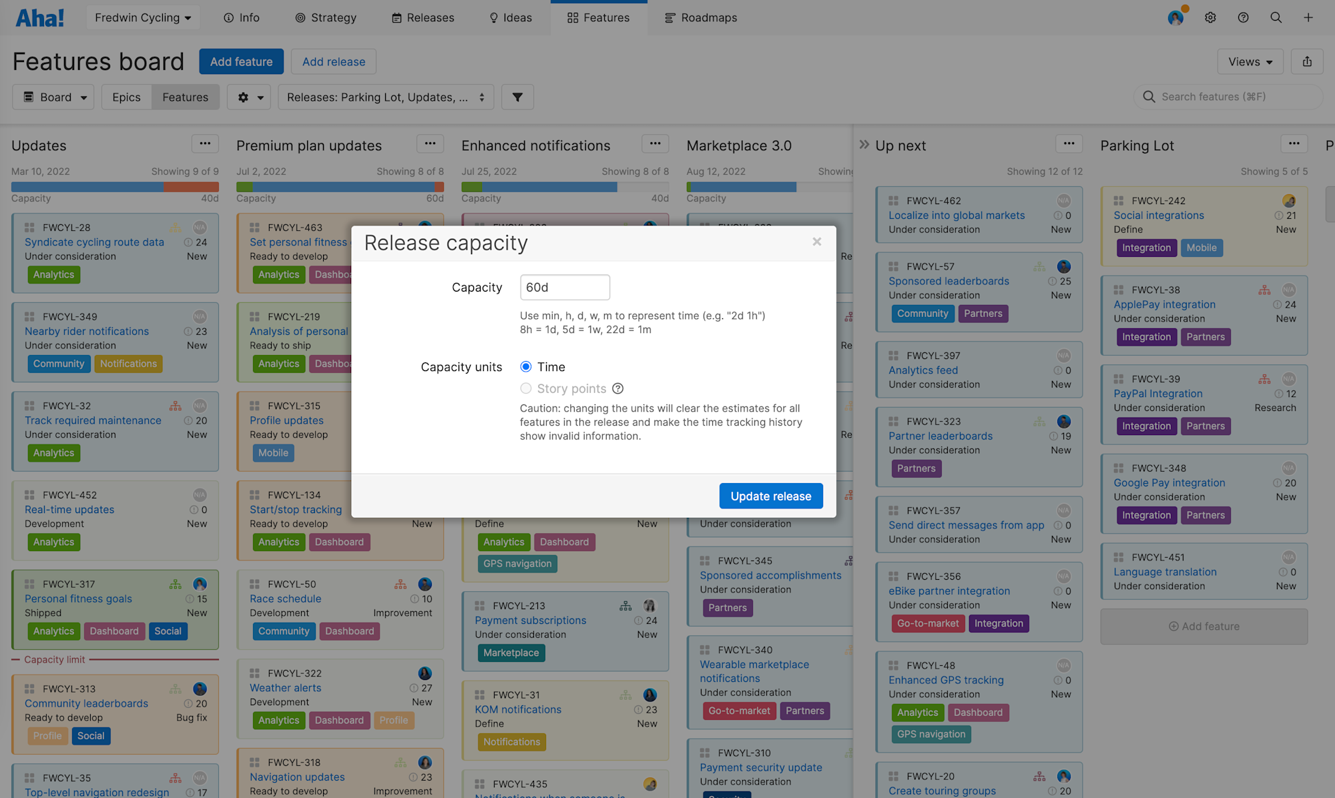Click the Updates release capacity bar
Viewport: 1335px width, 798px height.
coord(115,187)
